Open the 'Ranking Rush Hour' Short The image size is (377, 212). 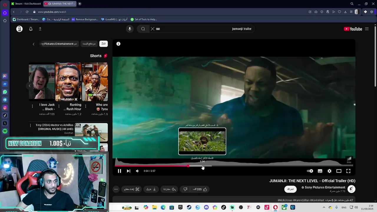click(68, 82)
